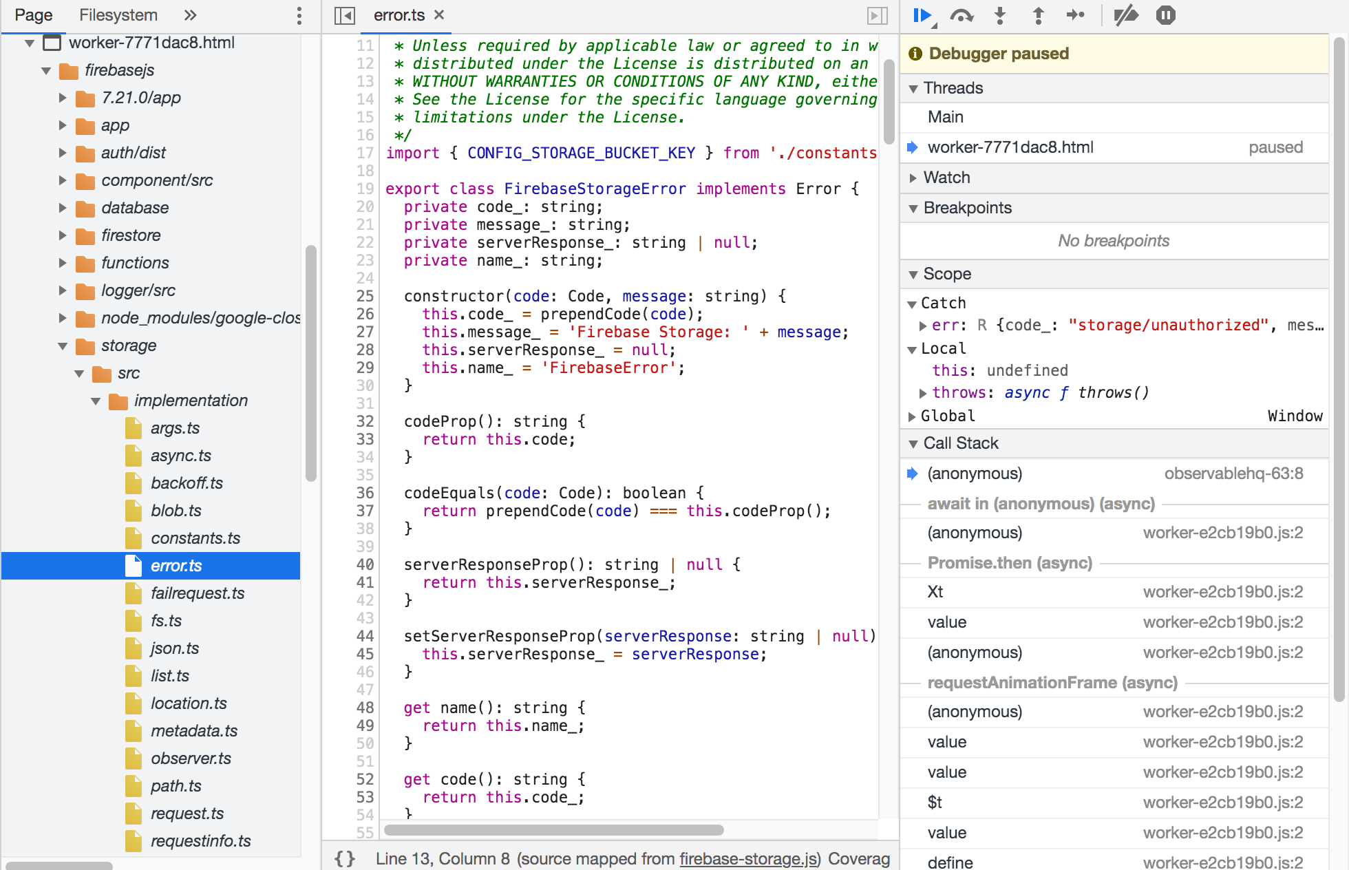This screenshot has height=870, width=1349.
Task: Click the Step debugger button
Action: (1076, 15)
